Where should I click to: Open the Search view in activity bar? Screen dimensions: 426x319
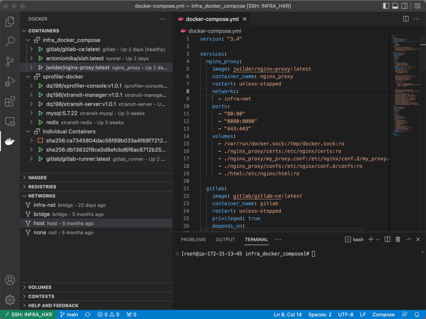[10, 41]
